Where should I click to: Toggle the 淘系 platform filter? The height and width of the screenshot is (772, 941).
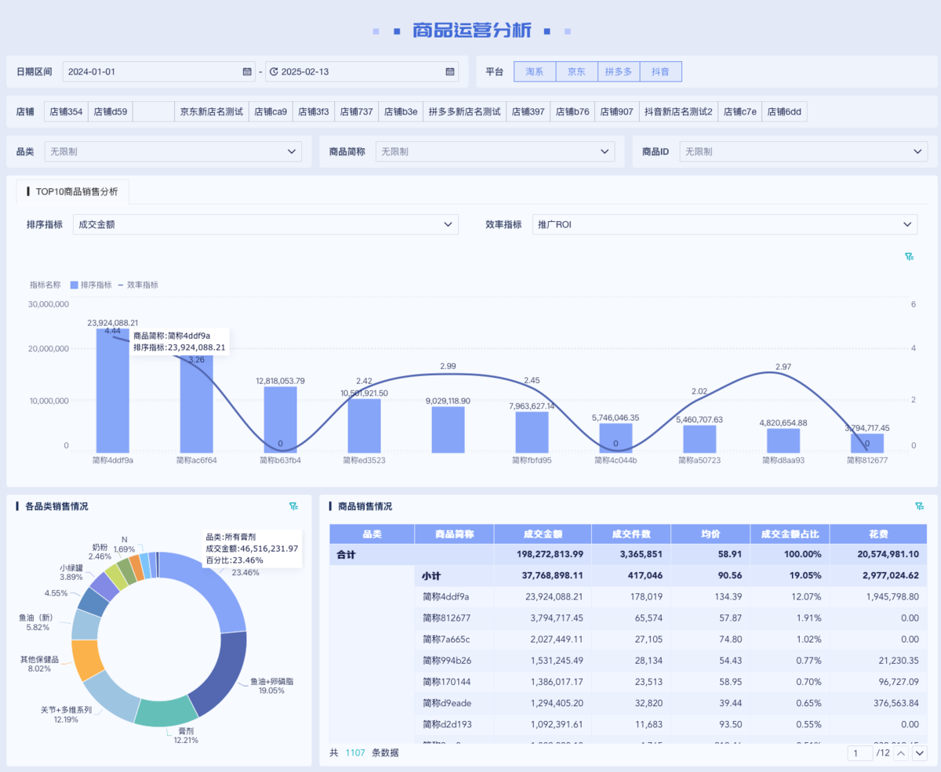535,71
